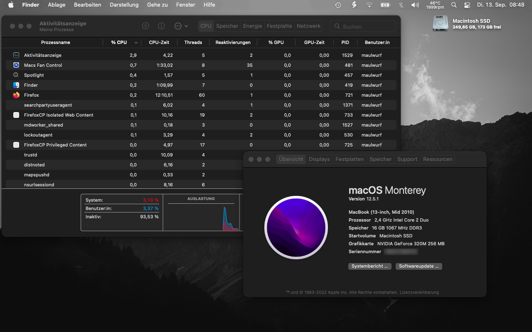
Task: Sort by the CPU-Zeit column
Action: click(x=159, y=42)
